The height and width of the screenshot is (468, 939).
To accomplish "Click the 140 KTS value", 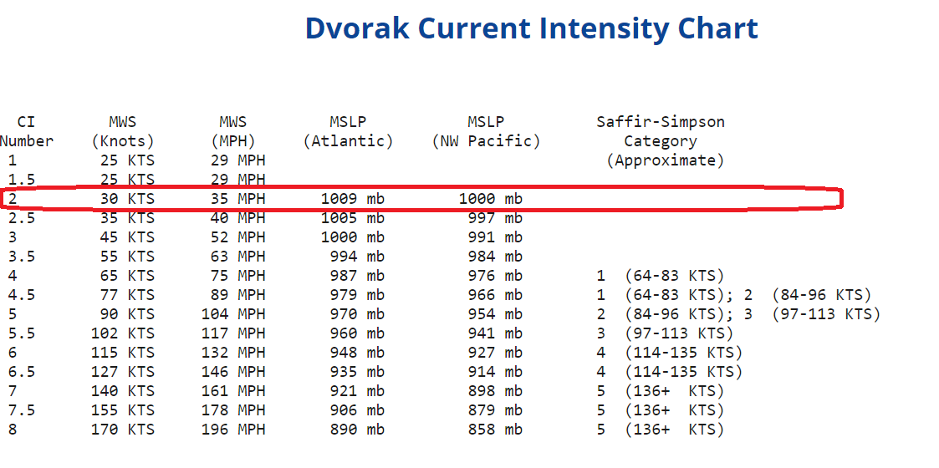I will point(123,391).
